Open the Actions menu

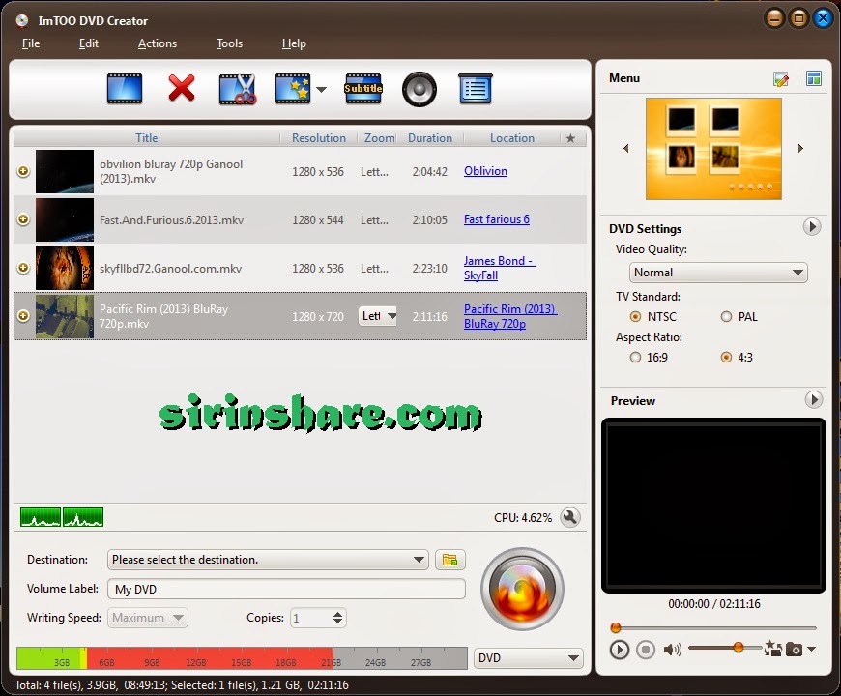click(158, 43)
